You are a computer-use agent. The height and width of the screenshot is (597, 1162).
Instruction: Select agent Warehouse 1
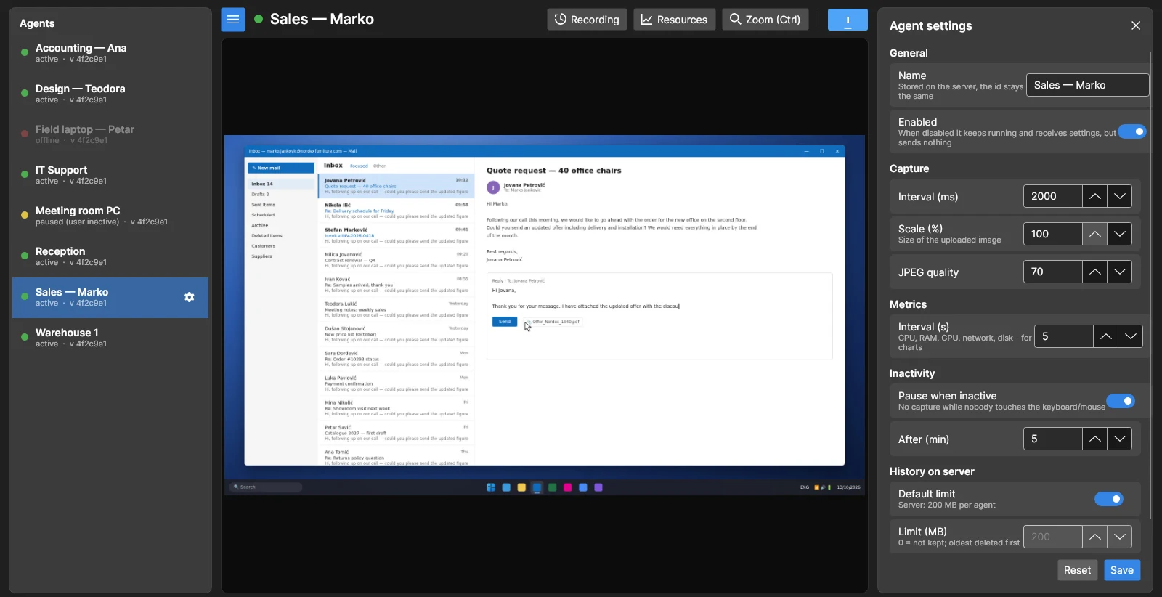coord(110,338)
